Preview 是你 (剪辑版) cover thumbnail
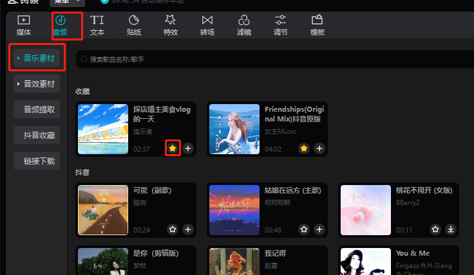Screen dimensions: 474x275 [103, 262]
